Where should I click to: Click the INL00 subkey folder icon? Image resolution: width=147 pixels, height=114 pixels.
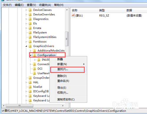(x=39, y=60)
